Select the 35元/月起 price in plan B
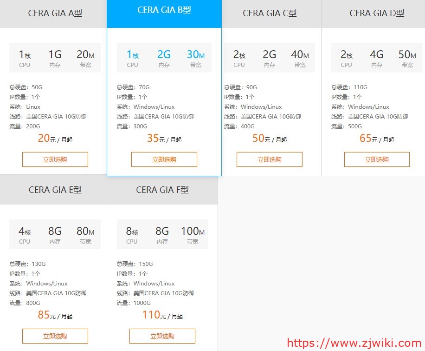 click(163, 138)
